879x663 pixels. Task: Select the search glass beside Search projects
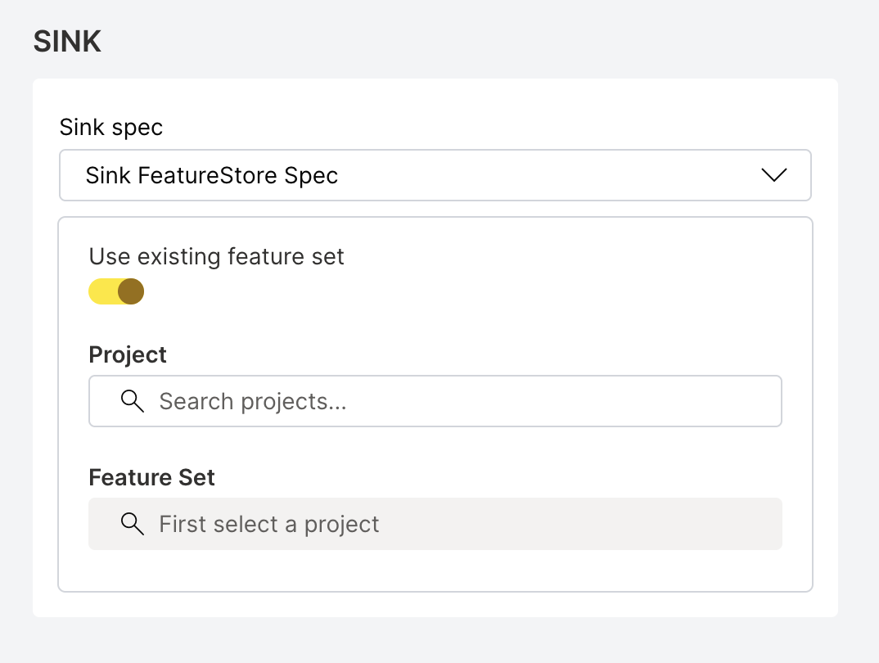(x=132, y=401)
